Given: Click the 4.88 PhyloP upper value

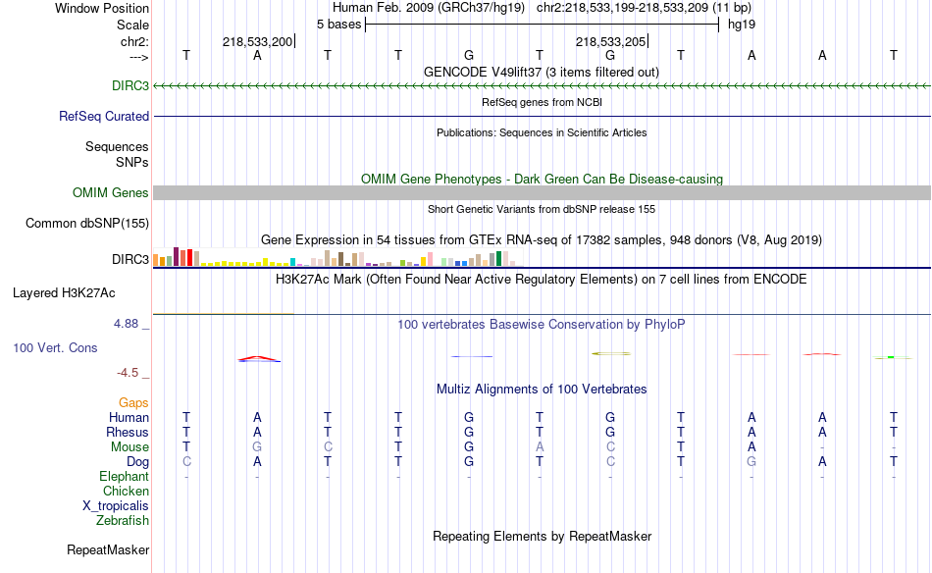Looking at the screenshot, I should pyautogui.click(x=126, y=324).
